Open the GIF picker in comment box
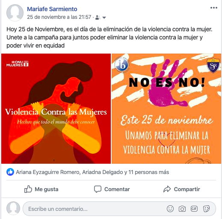 coord(194,209)
